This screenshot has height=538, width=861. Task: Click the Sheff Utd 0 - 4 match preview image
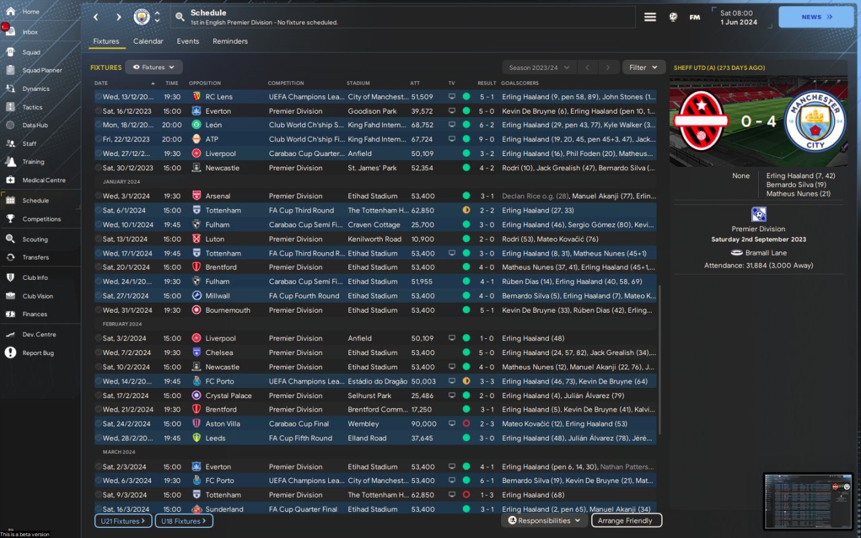pyautogui.click(x=759, y=121)
